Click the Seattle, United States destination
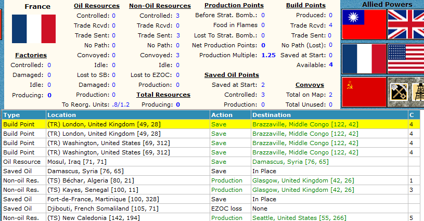Screen dimensions: 424x221 click(299, 218)
